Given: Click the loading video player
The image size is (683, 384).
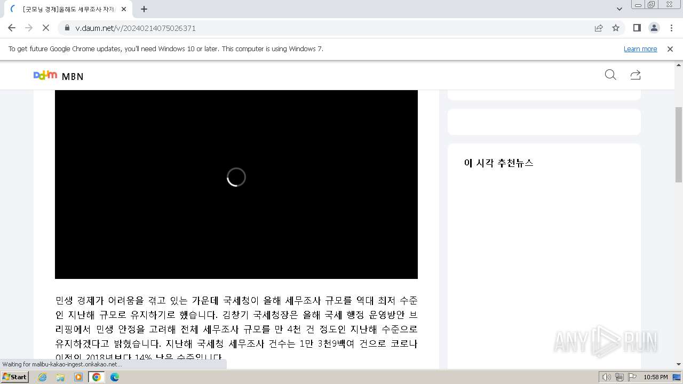Looking at the screenshot, I should pyautogui.click(x=236, y=184).
